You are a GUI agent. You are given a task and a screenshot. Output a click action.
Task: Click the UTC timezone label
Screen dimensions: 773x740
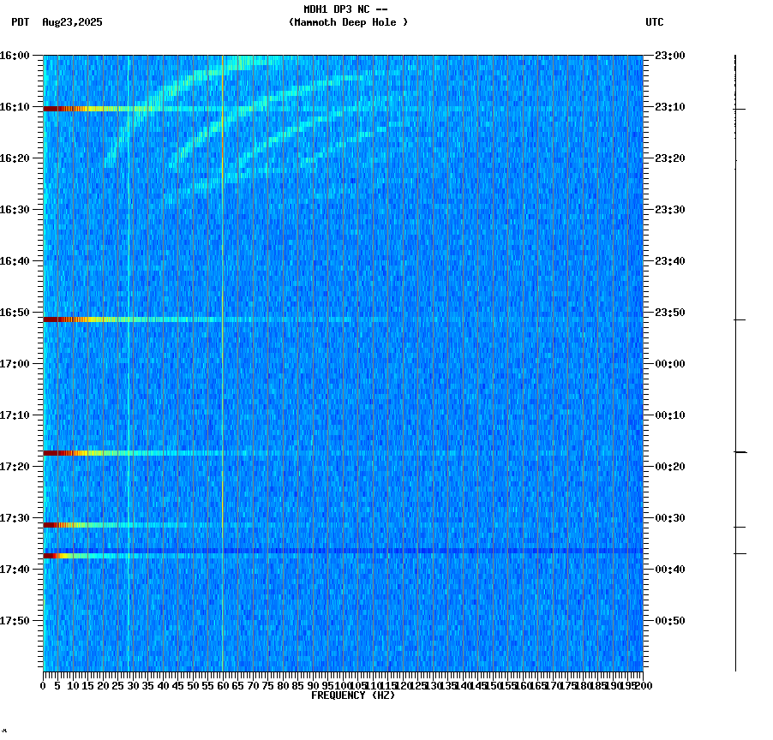point(654,23)
